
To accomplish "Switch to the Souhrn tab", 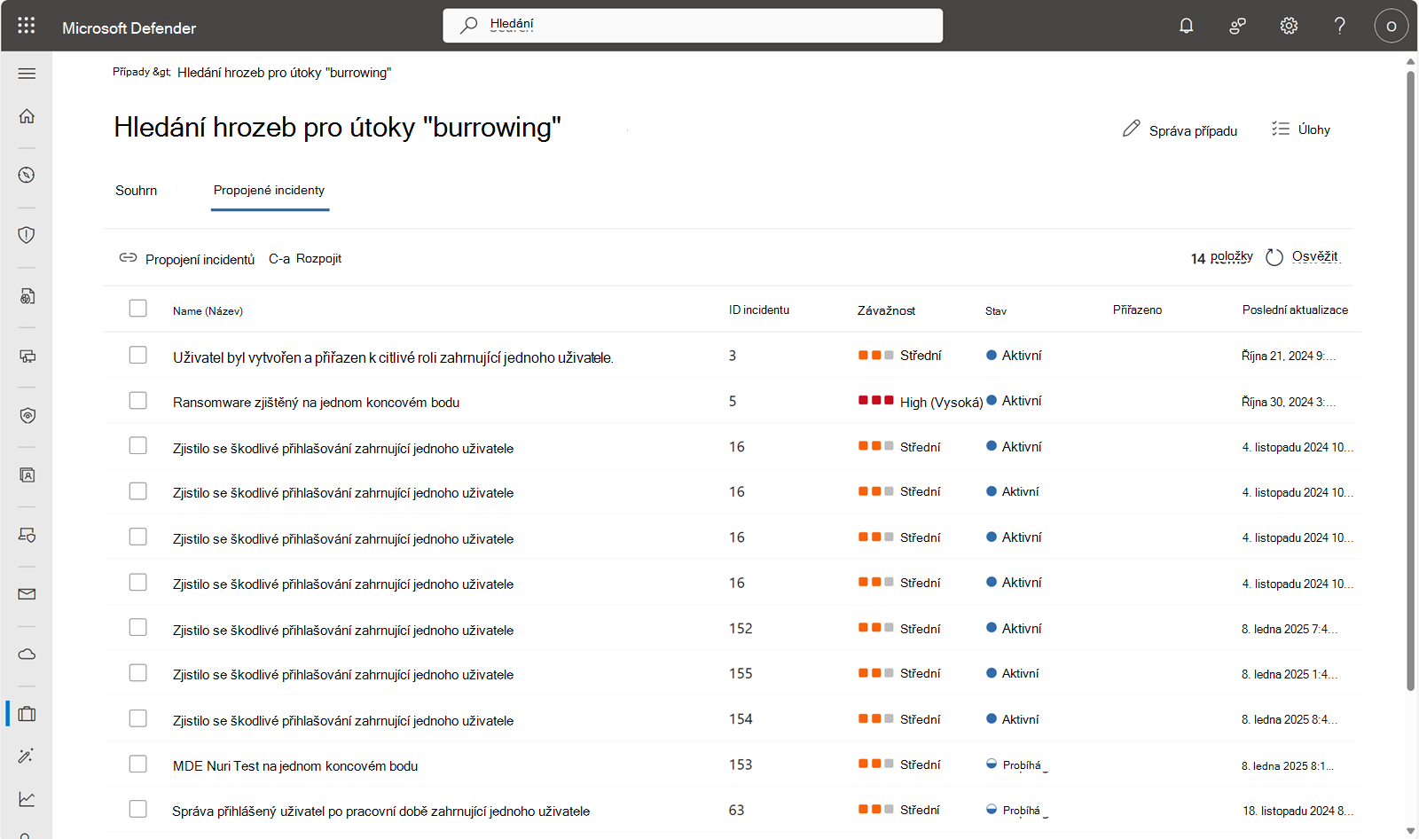I will click(x=136, y=191).
